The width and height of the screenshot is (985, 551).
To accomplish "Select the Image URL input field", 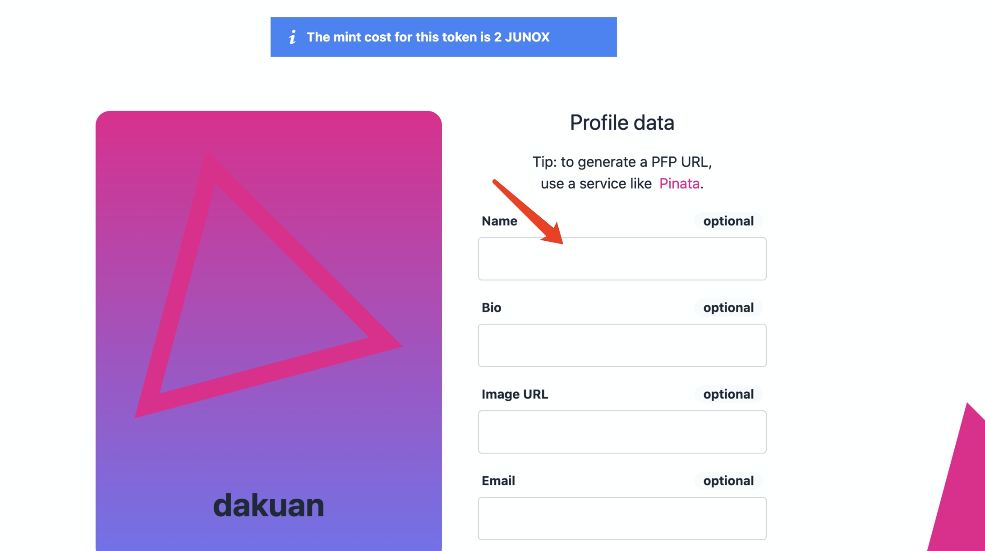I will point(622,432).
